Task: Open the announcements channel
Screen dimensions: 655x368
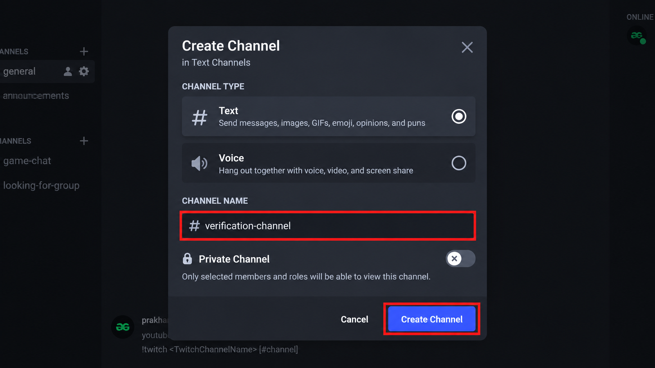Action: [36, 96]
